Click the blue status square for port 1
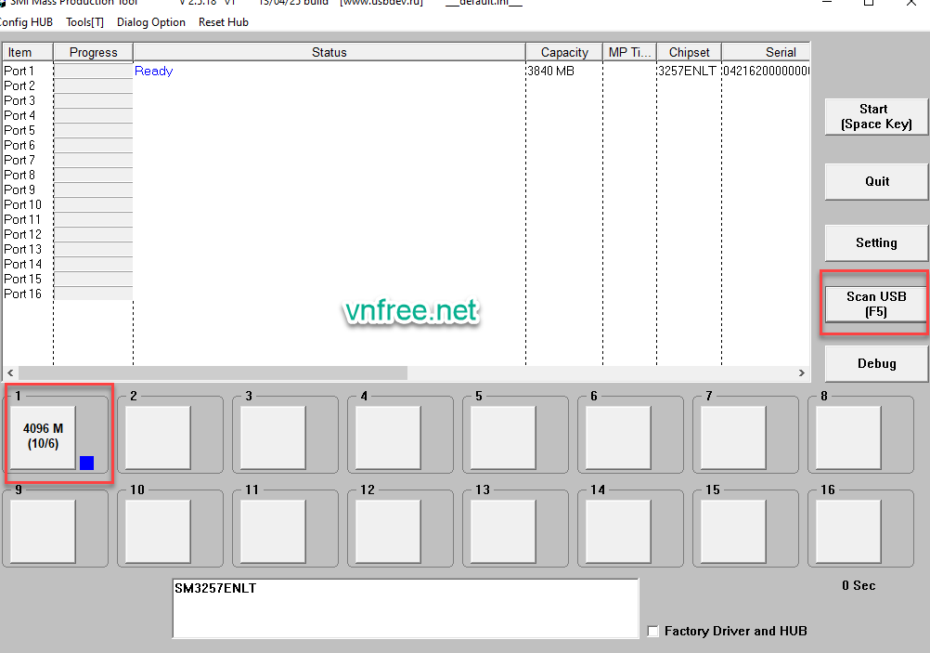This screenshot has height=653, width=930. (x=86, y=463)
